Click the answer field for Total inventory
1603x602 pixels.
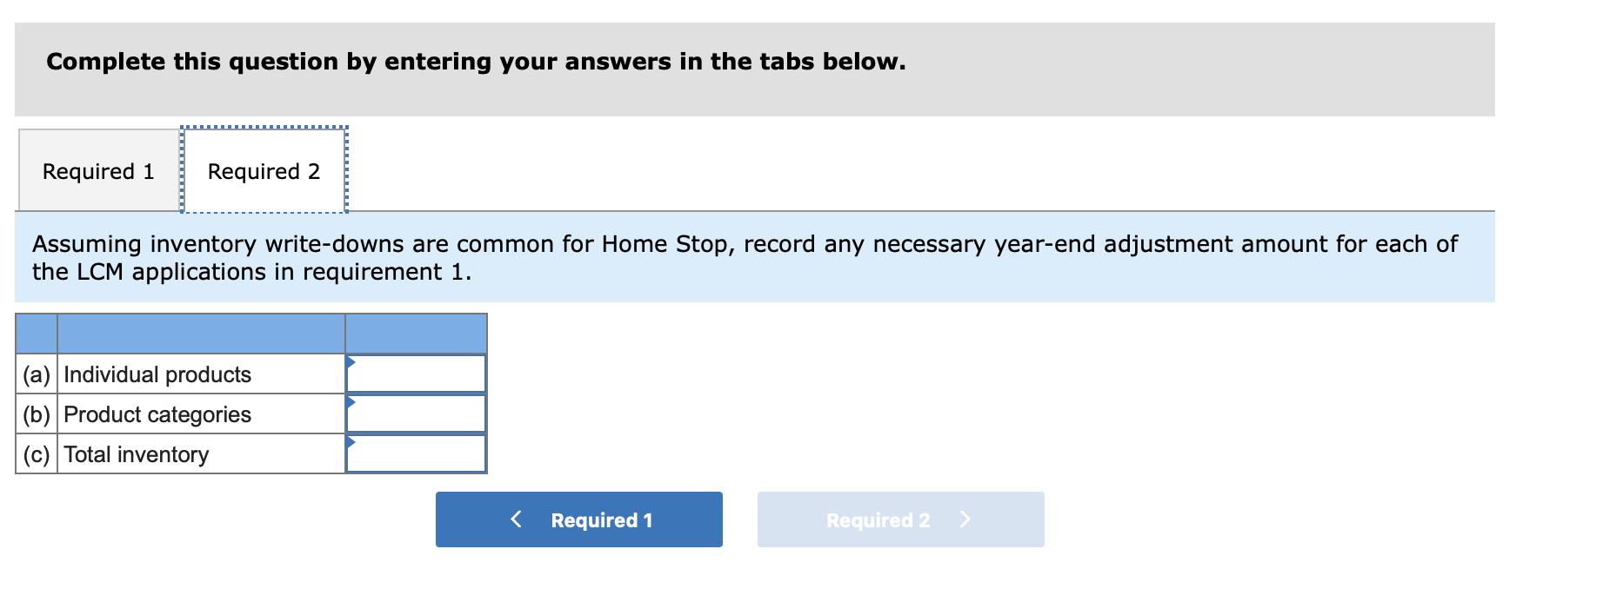tap(417, 453)
